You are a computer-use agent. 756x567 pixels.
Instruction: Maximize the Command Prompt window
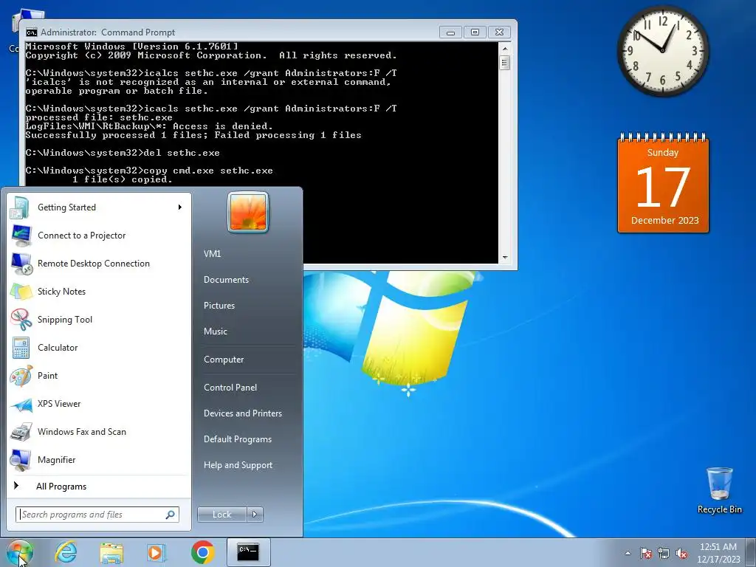(x=475, y=32)
